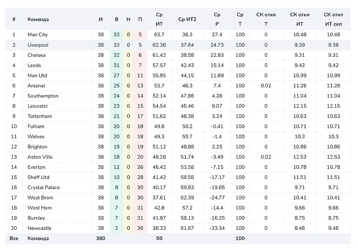Open the Crystal Palace team entry
Screen dimensions: 358x248
(44, 188)
